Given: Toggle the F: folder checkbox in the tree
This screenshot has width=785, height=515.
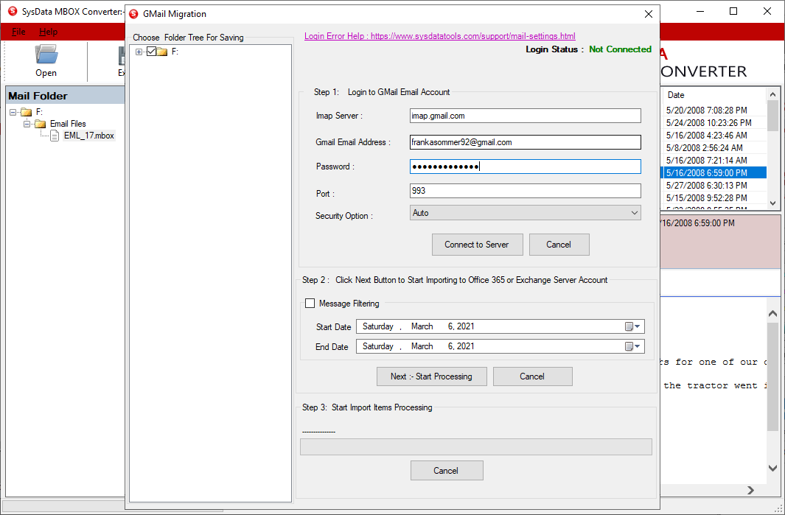Looking at the screenshot, I should [151, 52].
